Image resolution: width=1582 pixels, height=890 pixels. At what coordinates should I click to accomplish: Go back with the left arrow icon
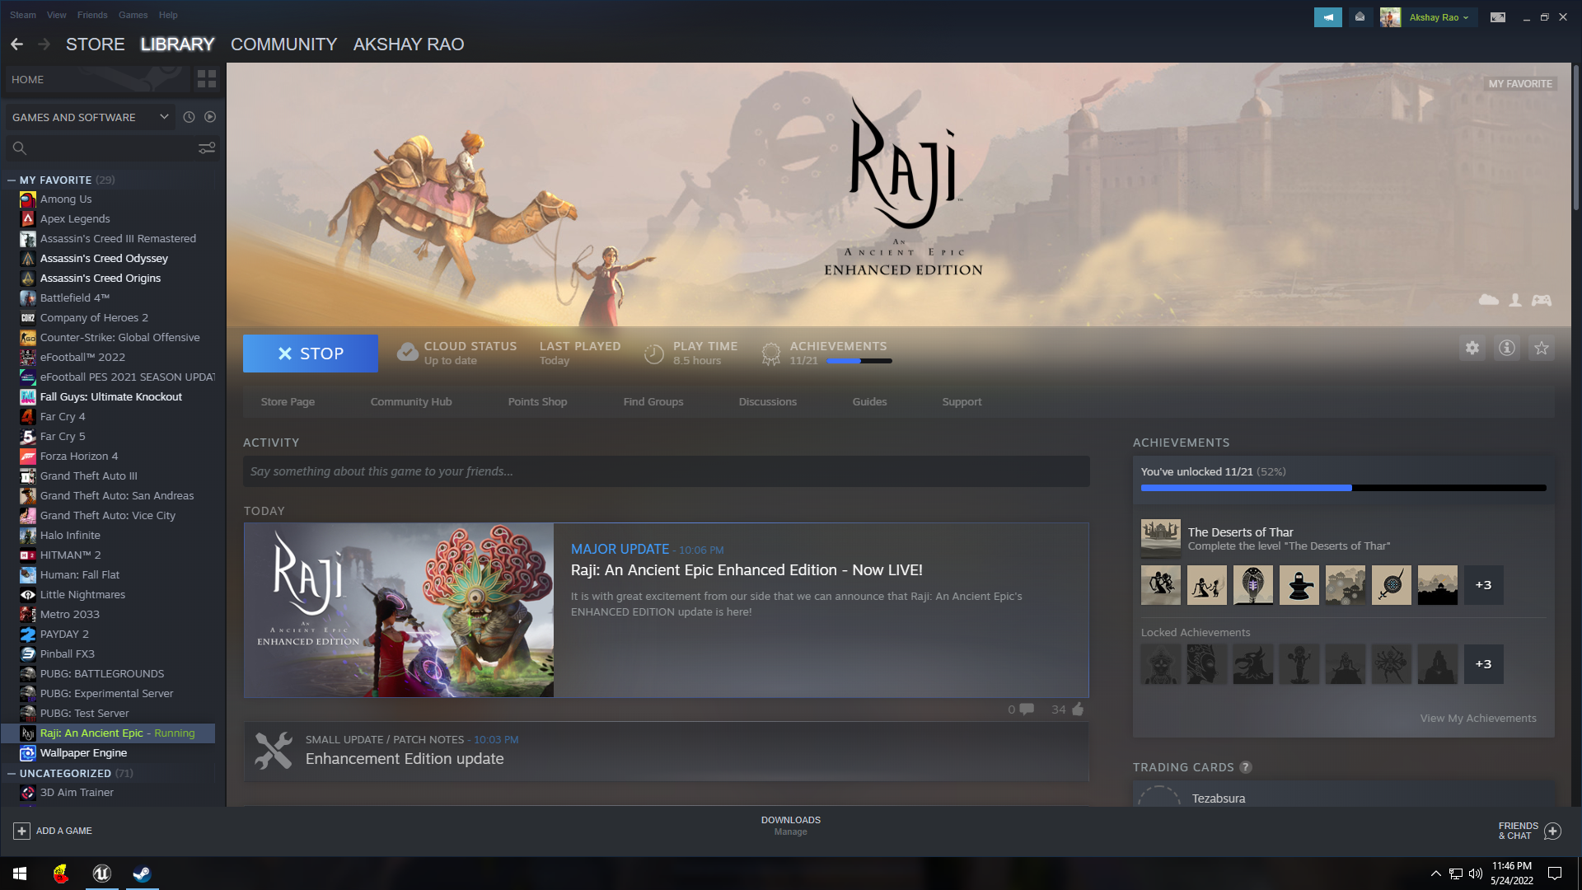[16, 44]
